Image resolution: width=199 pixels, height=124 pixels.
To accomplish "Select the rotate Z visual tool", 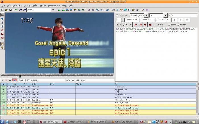I will pos(2,22).
